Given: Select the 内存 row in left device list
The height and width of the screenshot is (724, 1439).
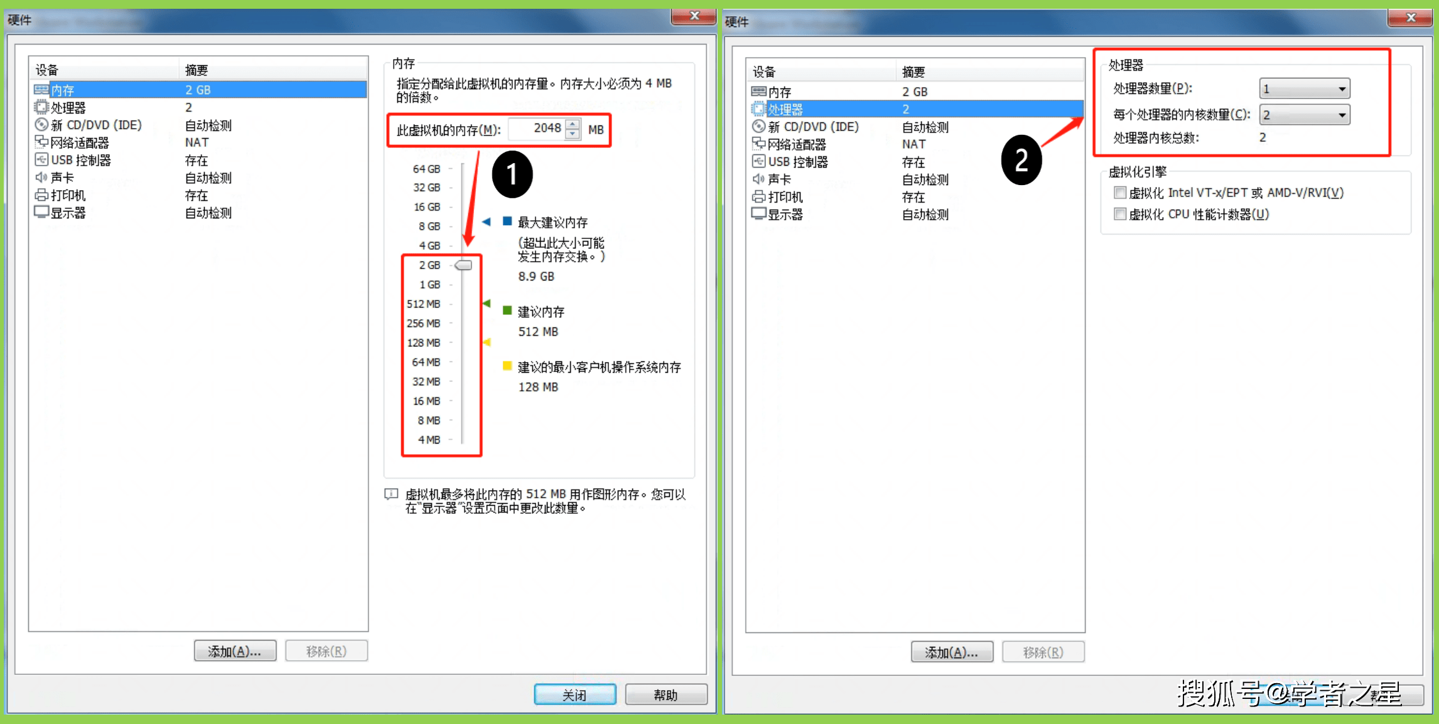Looking at the screenshot, I should coord(199,90).
